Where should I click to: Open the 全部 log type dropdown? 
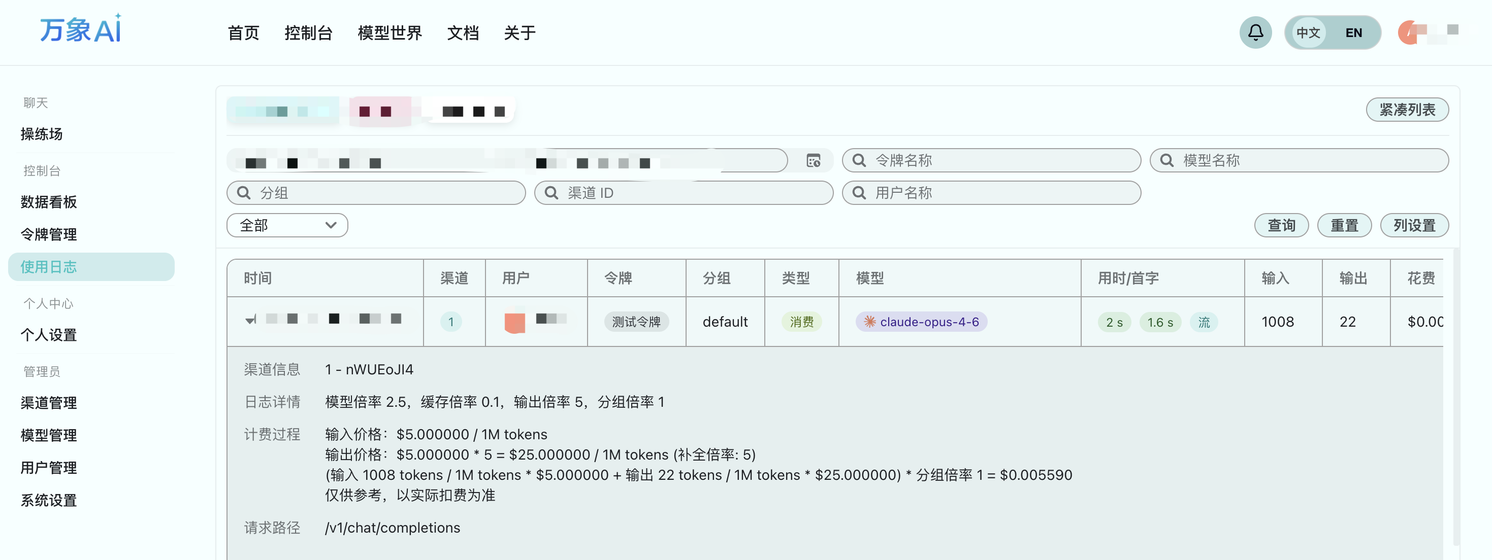point(287,226)
